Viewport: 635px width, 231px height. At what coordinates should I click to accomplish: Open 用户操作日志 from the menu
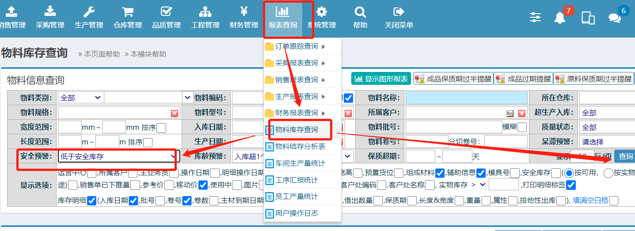(x=297, y=213)
